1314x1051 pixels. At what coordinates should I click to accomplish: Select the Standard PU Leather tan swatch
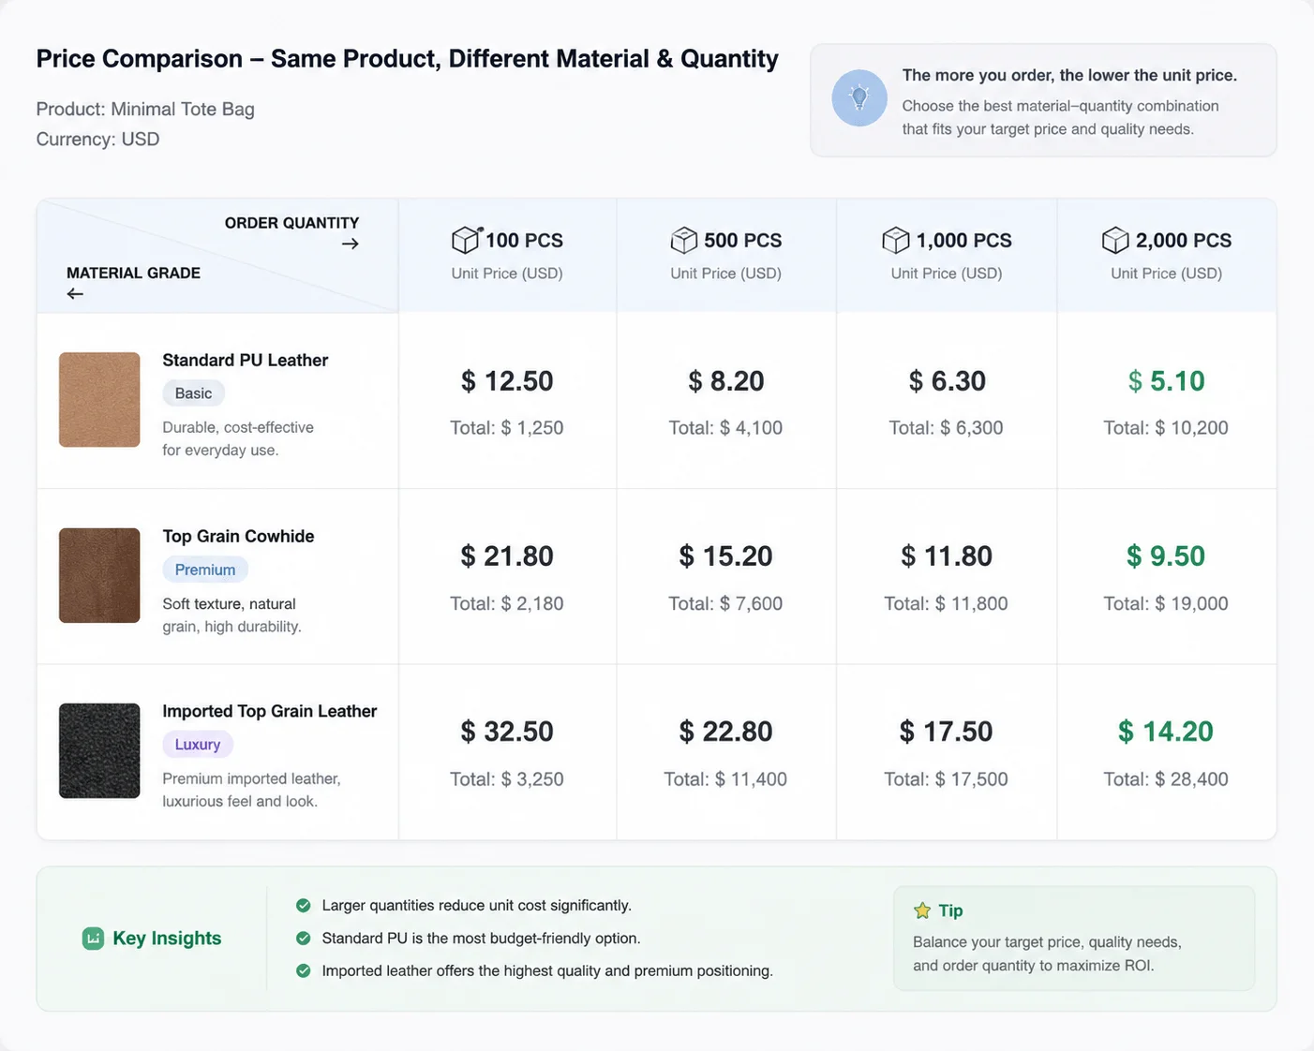coord(99,400)
